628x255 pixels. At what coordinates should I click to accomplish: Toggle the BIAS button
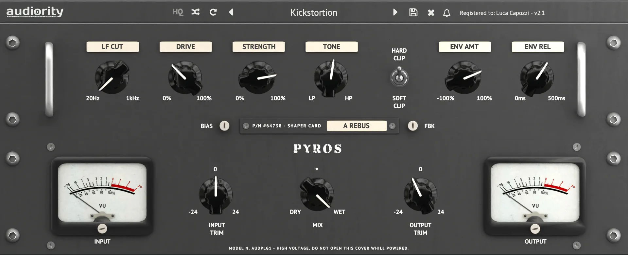(224, 126)
